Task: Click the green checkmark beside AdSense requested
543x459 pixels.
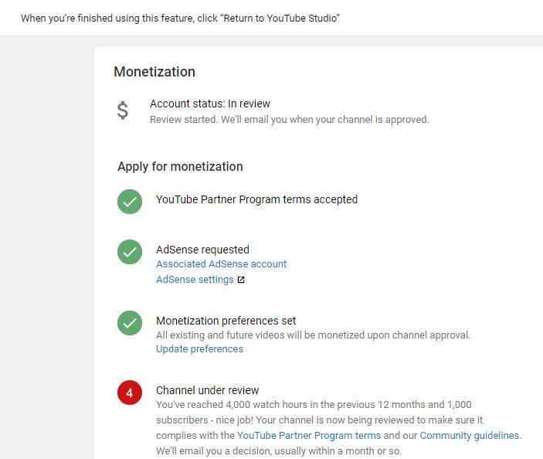Action: click(x=130, y=252)
